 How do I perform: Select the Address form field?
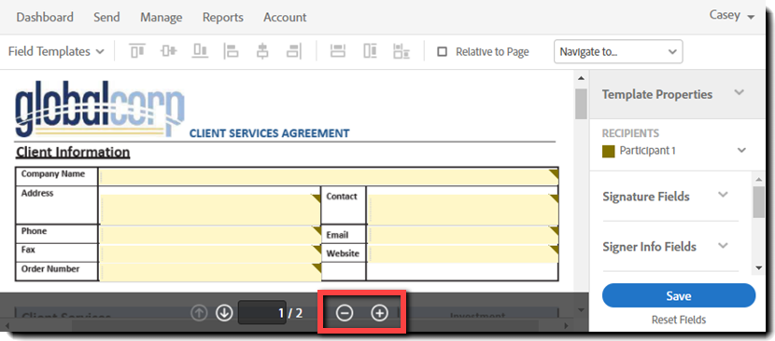[x=210, y=210]
